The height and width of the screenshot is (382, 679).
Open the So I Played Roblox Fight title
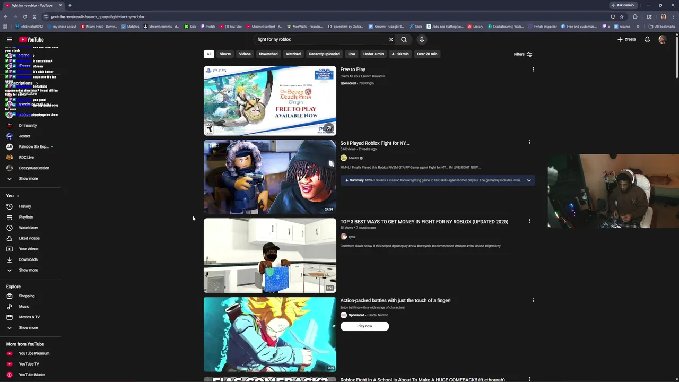click(375, 143)
